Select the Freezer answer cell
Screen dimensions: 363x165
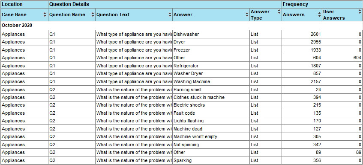coord(211,50)
